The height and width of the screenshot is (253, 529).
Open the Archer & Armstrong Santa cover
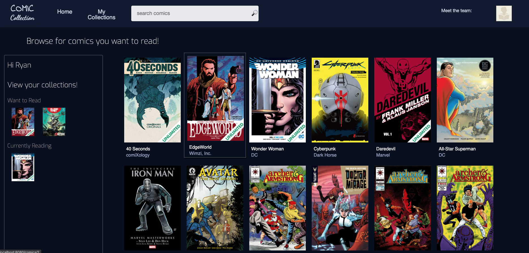click(278, 208)
